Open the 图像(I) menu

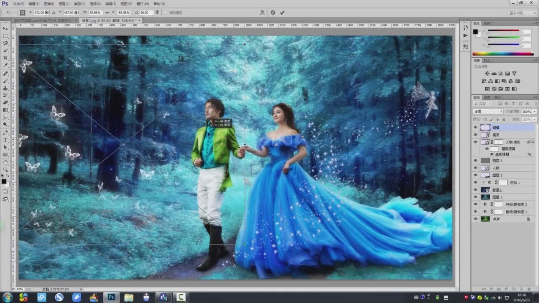click(49, 4)
